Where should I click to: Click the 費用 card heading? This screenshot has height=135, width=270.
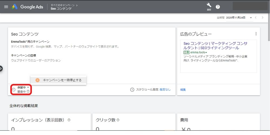point(184,120)
